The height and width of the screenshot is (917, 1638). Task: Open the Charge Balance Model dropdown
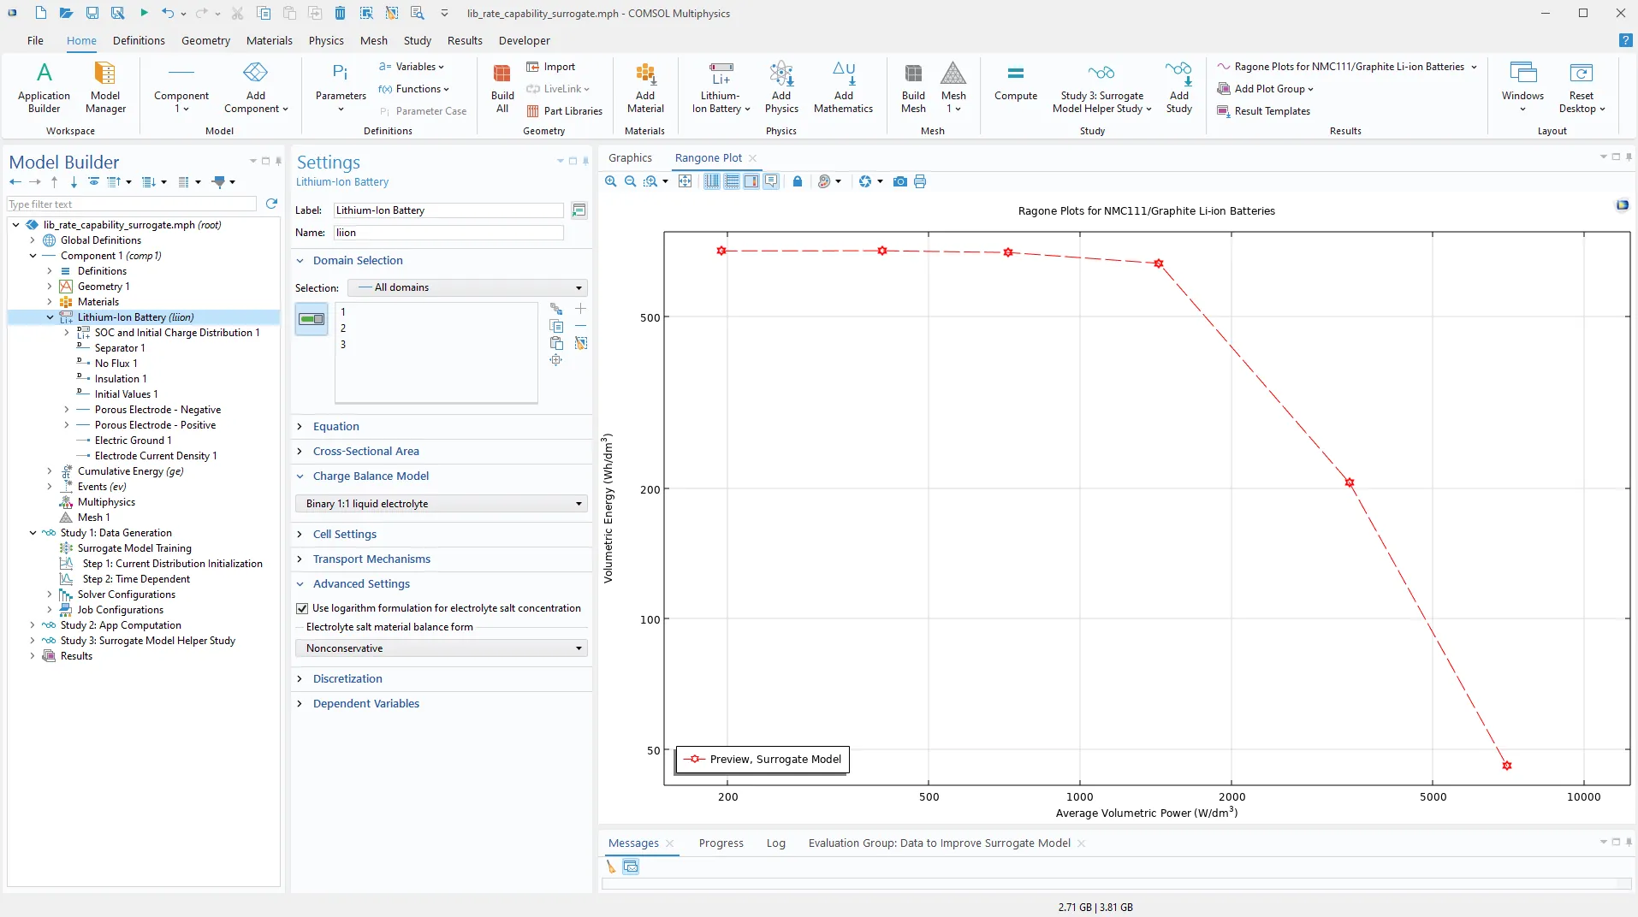tap(442, 504)
